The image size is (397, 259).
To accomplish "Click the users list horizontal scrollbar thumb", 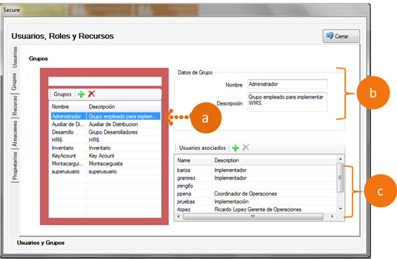I will click(253, 217).
